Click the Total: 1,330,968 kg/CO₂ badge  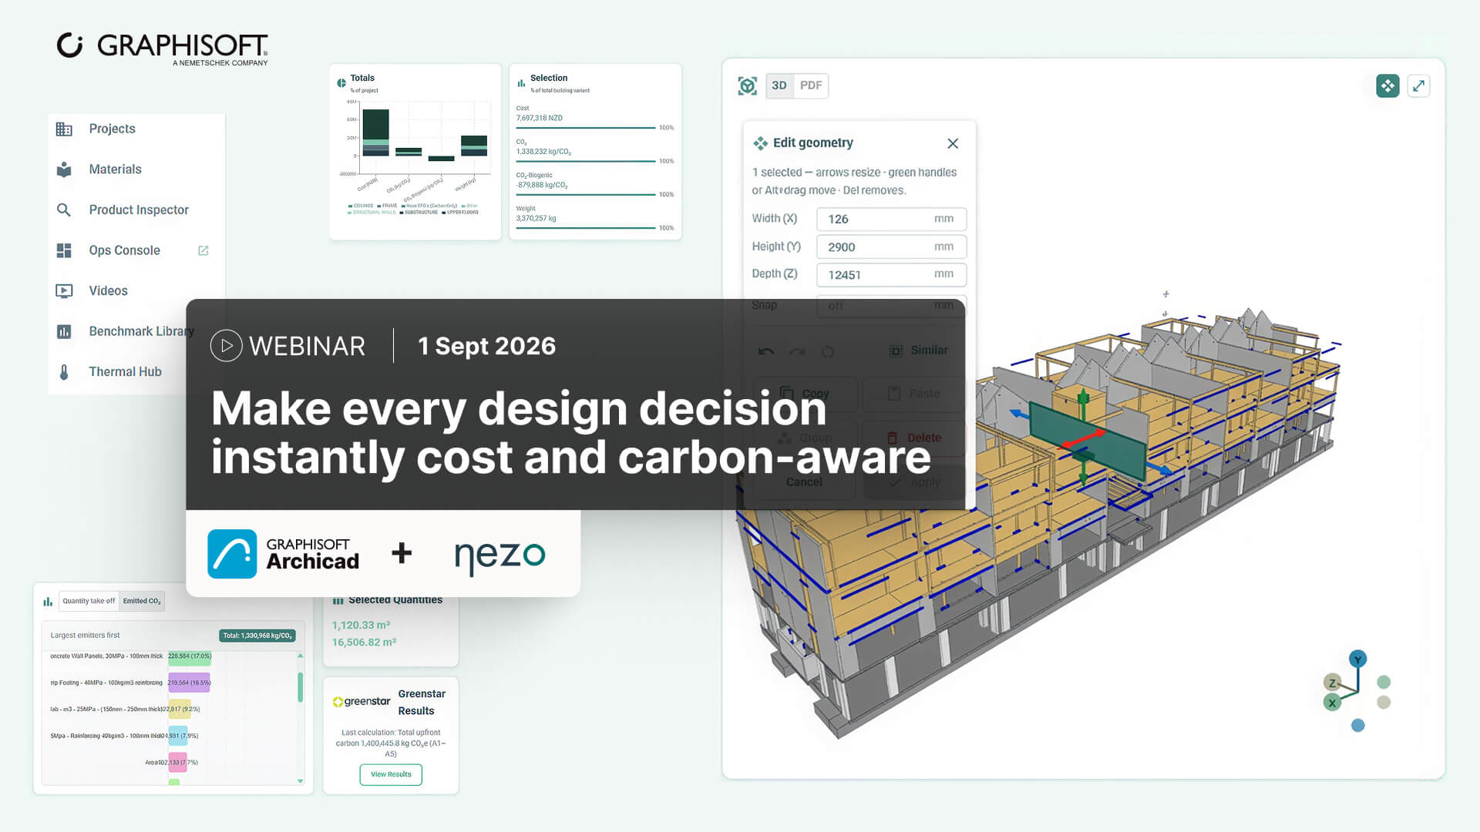[x=257, y=636]
